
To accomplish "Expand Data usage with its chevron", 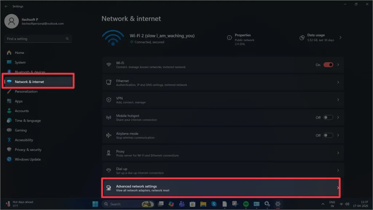I will [341, 37].
